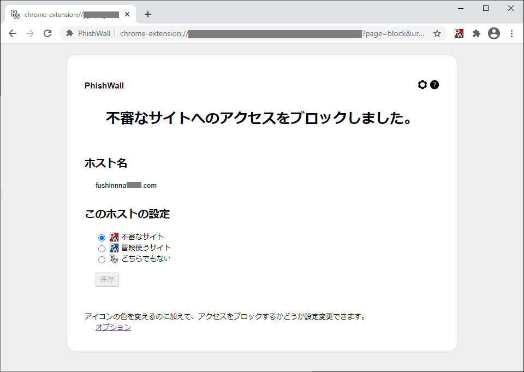
Task: Click the このホストの設定 heading
Action: pyautogui.click(x=127, y=214)
